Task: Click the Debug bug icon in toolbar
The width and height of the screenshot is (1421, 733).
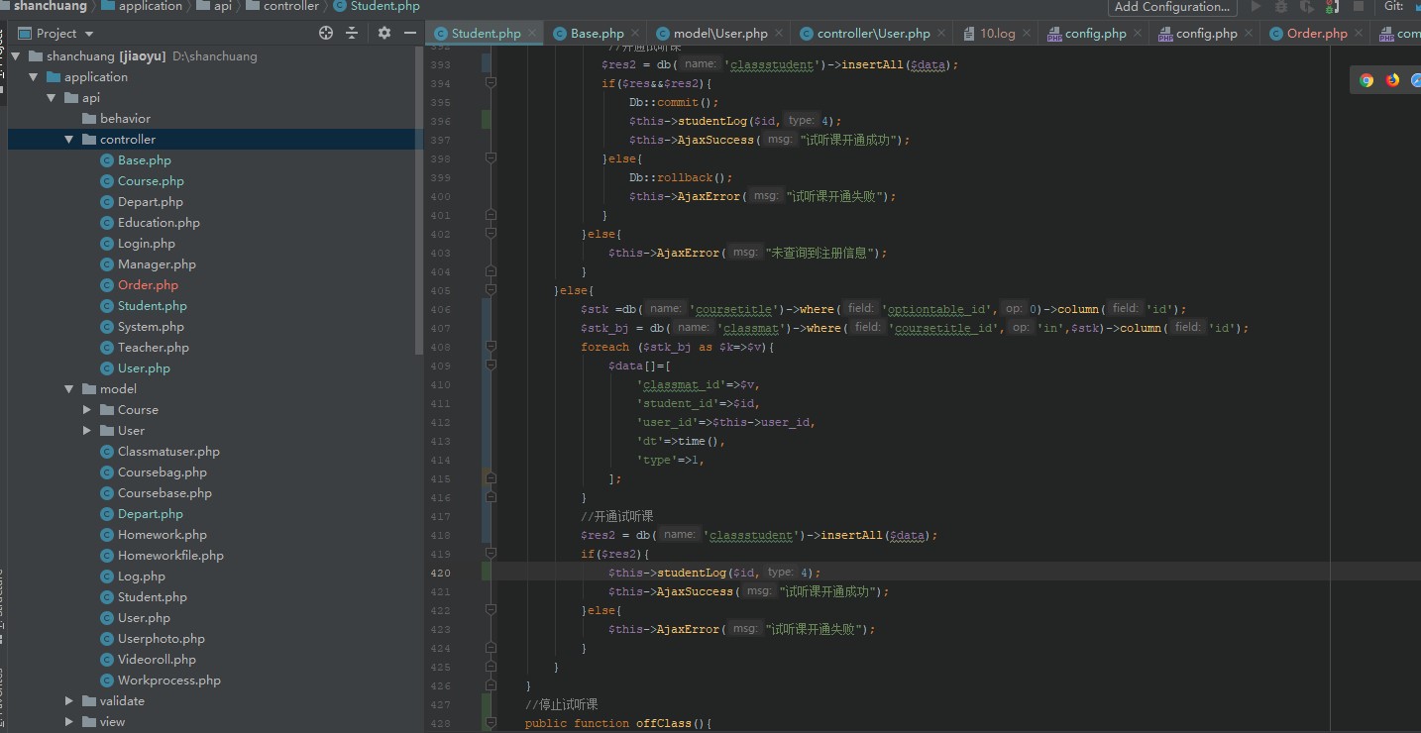Action: click(x=1281, y=7)
